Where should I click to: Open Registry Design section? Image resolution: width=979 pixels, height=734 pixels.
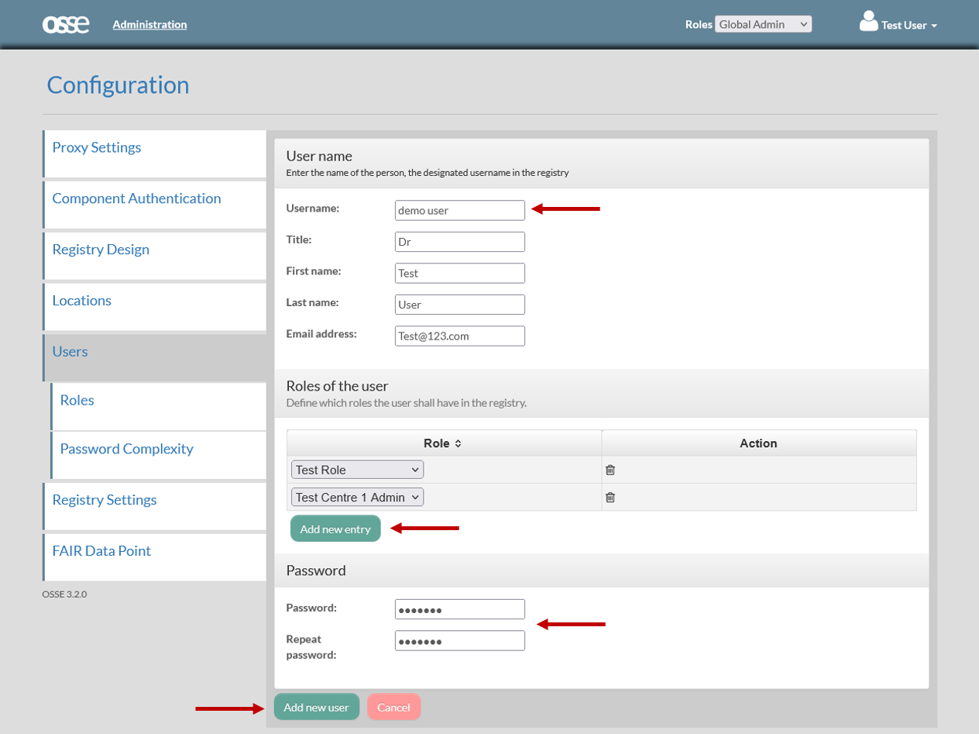(x=155, y=257)
